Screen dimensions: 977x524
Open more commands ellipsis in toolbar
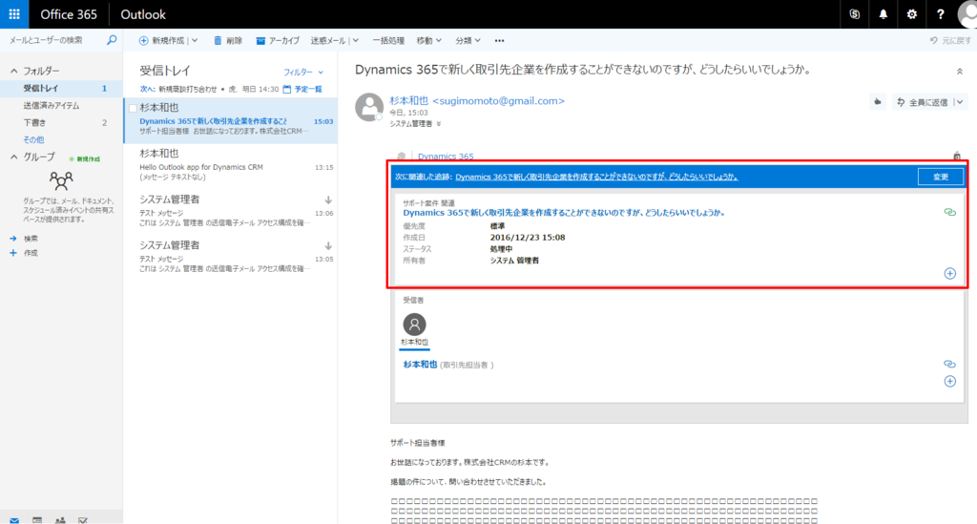499,40
